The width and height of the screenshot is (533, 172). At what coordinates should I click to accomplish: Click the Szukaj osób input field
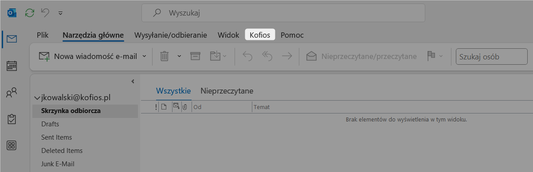pos(486,56)
